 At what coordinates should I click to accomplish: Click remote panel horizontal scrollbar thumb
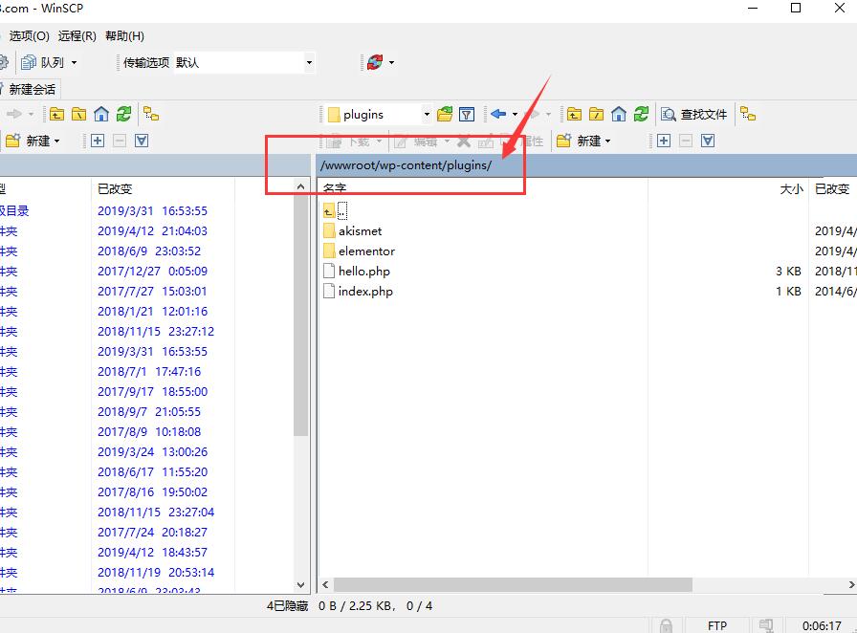pos(513,585)
